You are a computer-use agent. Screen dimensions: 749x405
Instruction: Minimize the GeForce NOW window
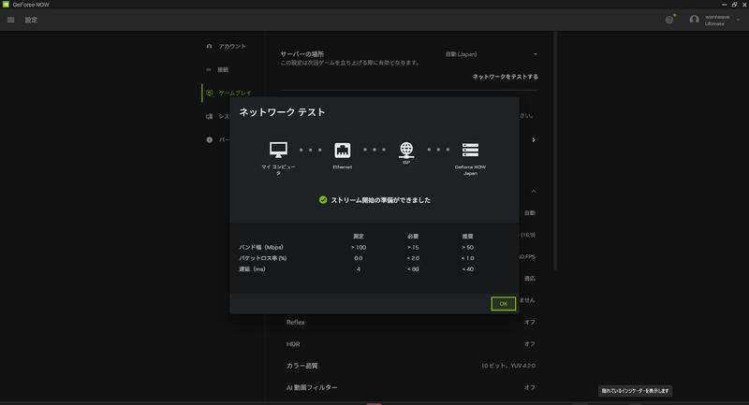click(724, 5)
